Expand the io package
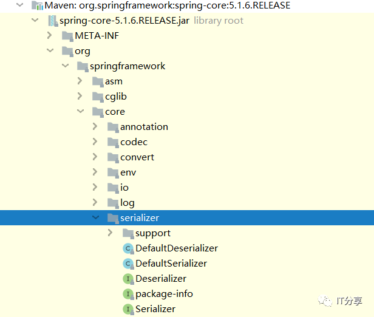The image size is (374, 317). point(95,187)
